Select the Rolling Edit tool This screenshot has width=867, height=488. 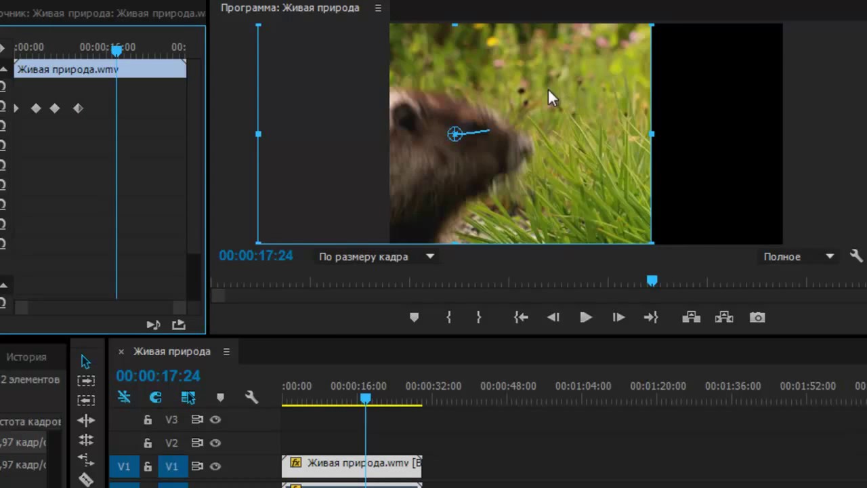pyautogui.click(x=86, y=440)
